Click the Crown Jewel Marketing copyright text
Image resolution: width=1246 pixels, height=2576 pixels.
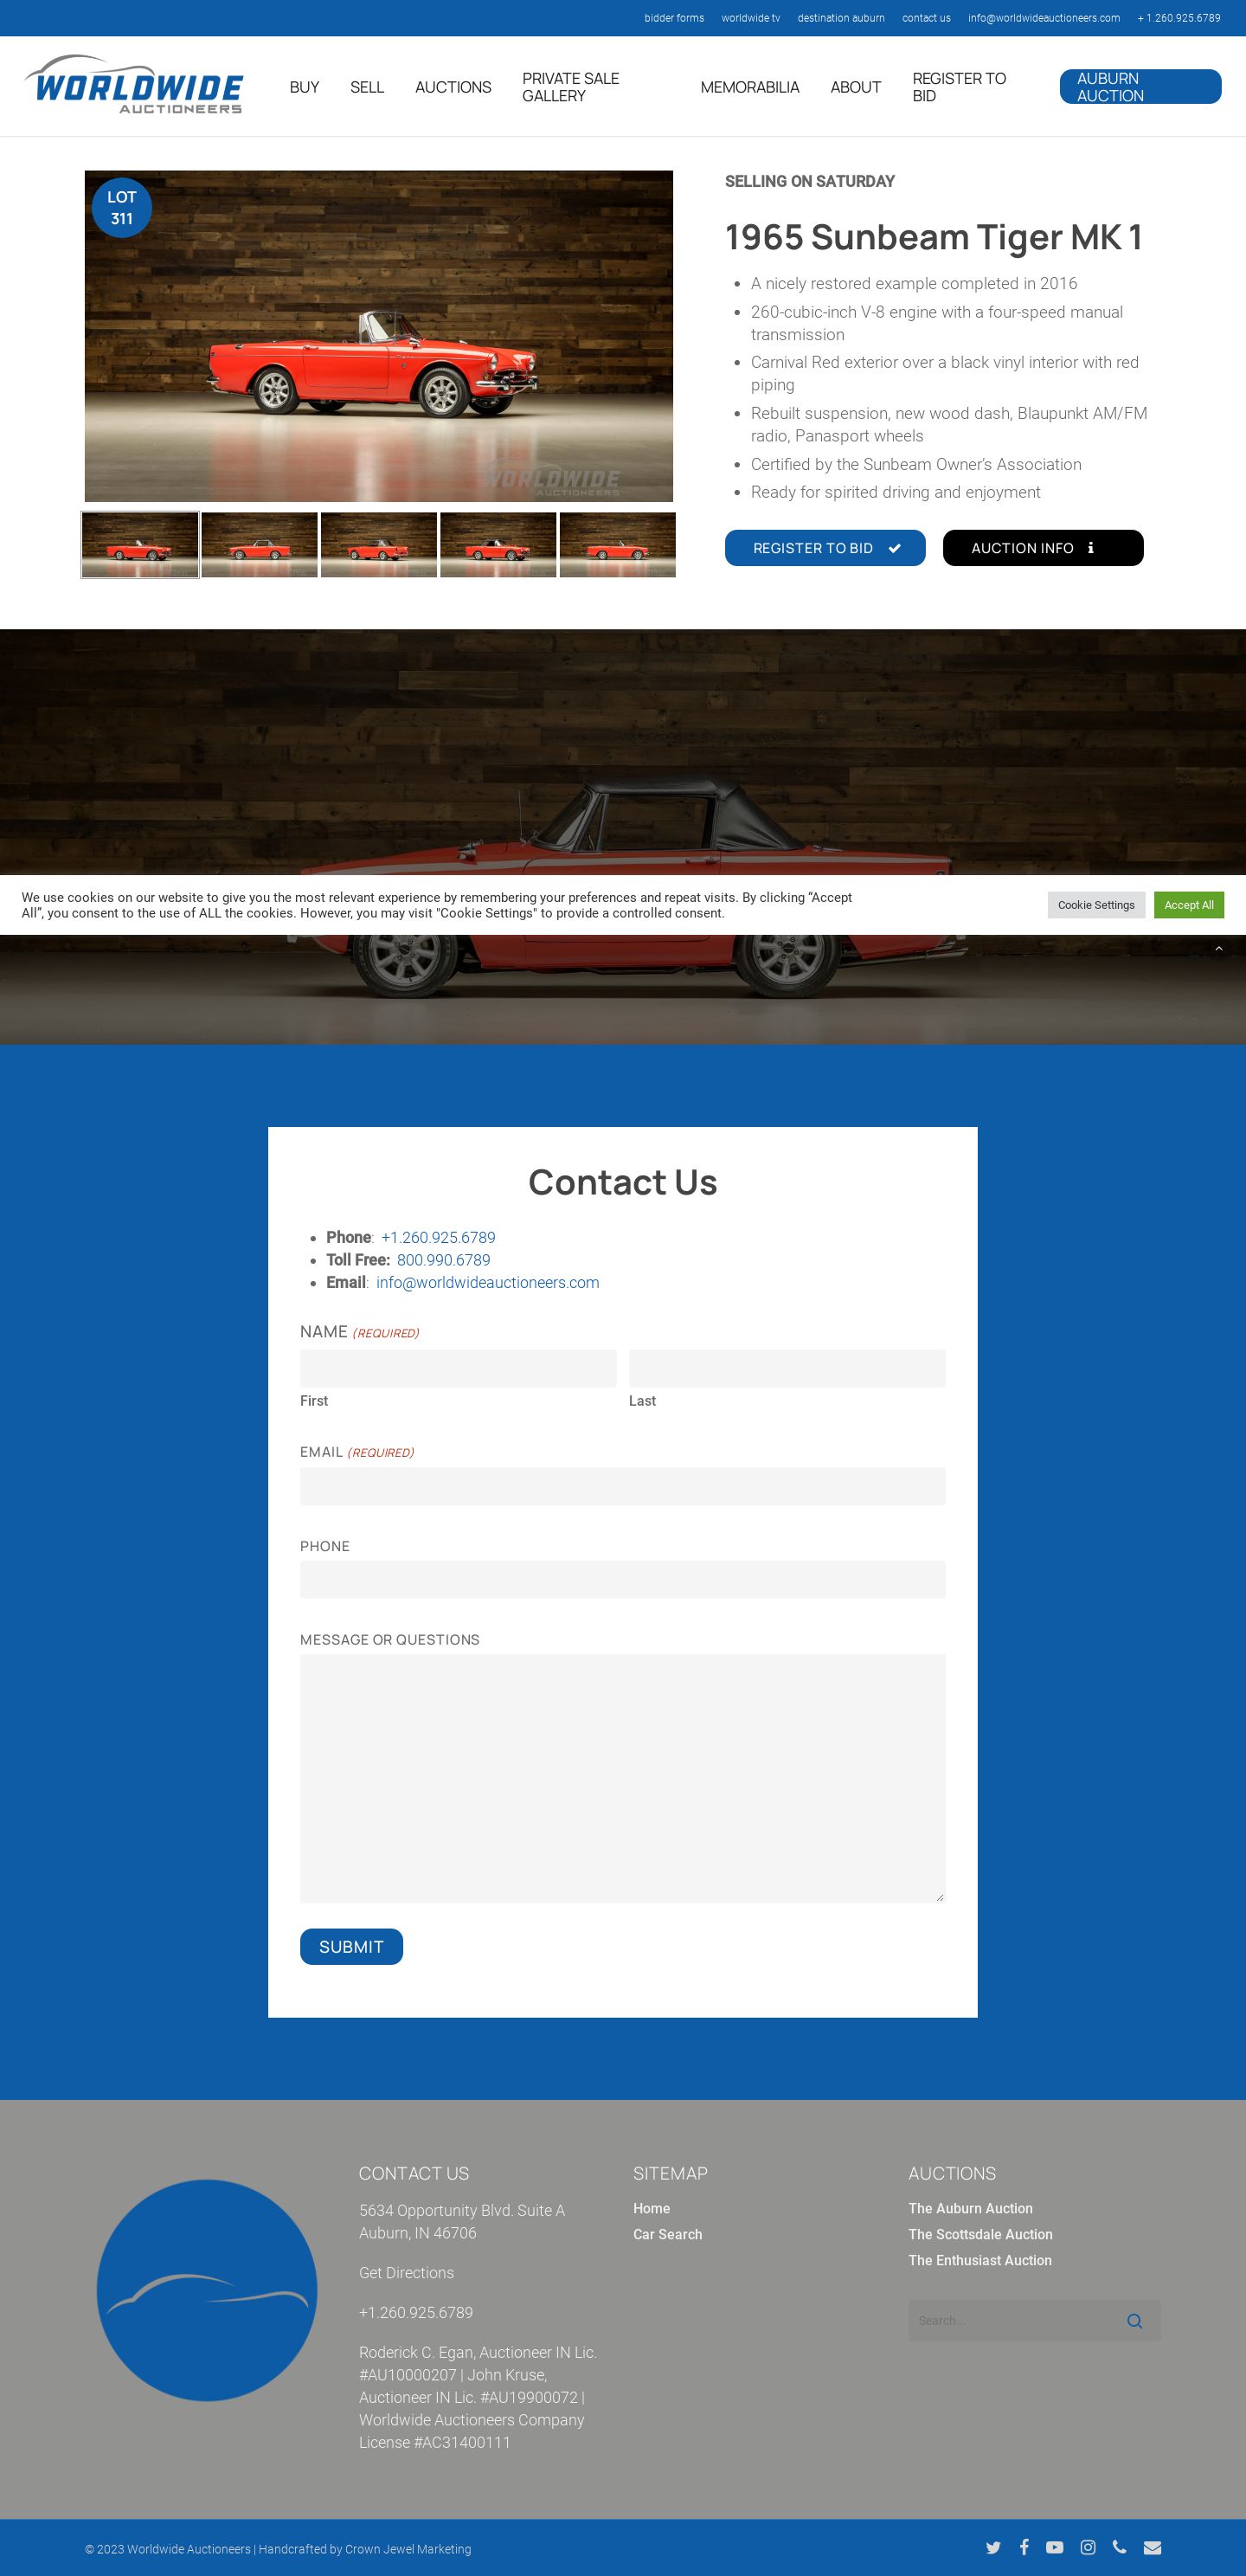click(408, 2549)
